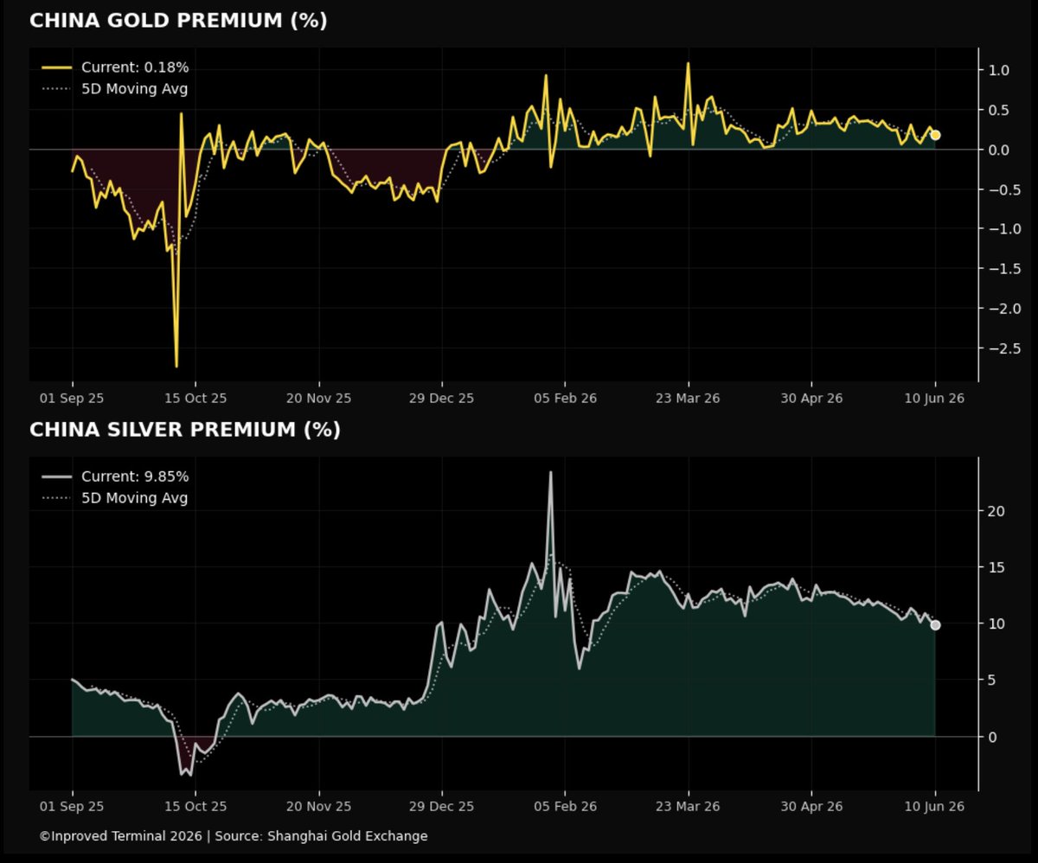Click silver chart x-axis label '29 Dec 25'
1038x863 pixels.
pos(442,807)
